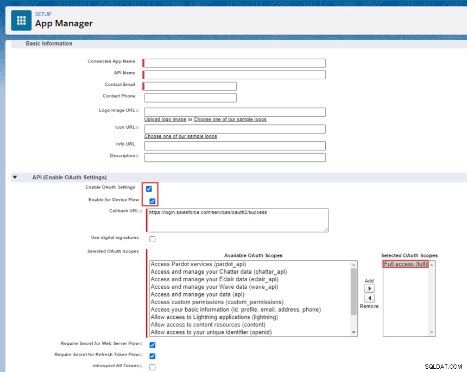The width and height of the screenshot is (467, 372).
Task: Focus the Icon URL field
Action: pos(235,129)
